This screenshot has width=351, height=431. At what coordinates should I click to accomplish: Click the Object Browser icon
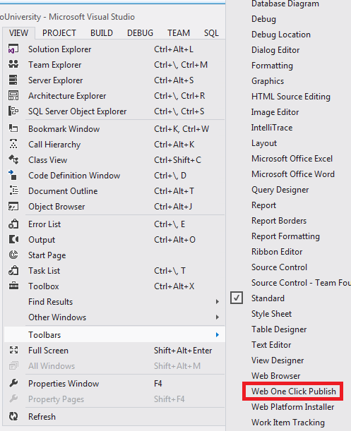13,206
